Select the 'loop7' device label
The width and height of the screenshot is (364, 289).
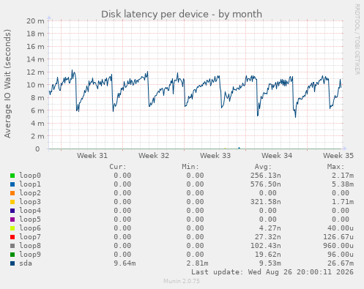(30, 237)
